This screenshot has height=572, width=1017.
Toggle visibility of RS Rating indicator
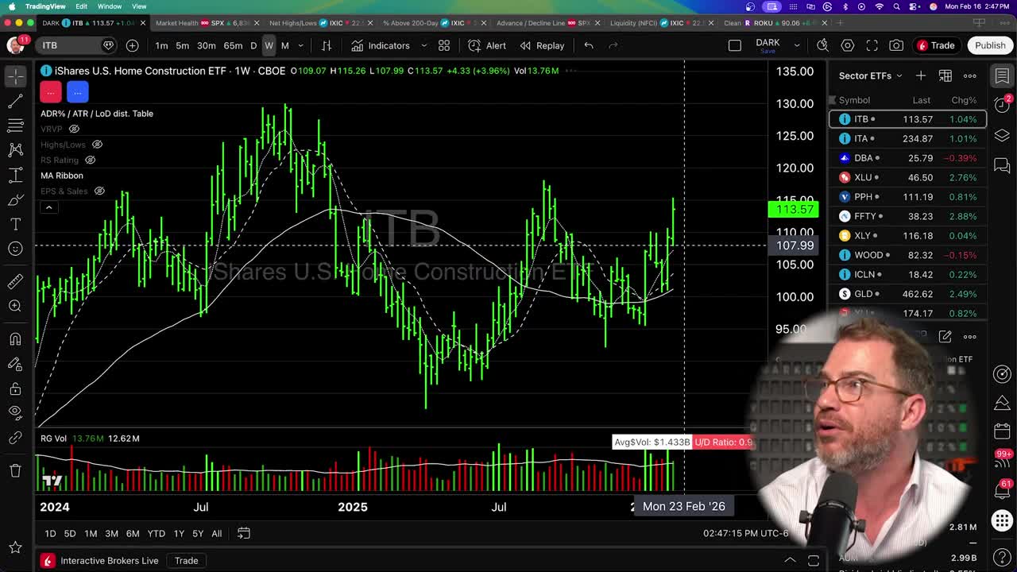click(90, 160)
